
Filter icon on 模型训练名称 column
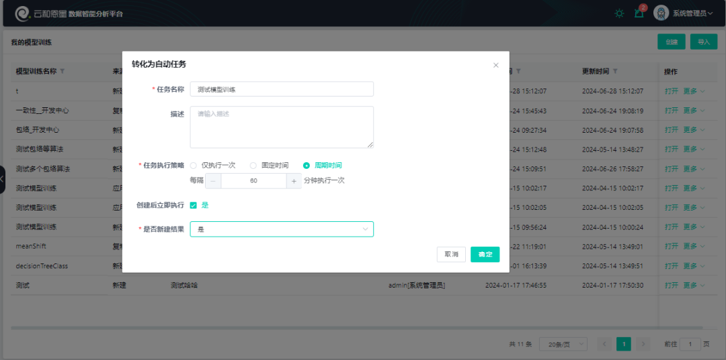[62, 72]
